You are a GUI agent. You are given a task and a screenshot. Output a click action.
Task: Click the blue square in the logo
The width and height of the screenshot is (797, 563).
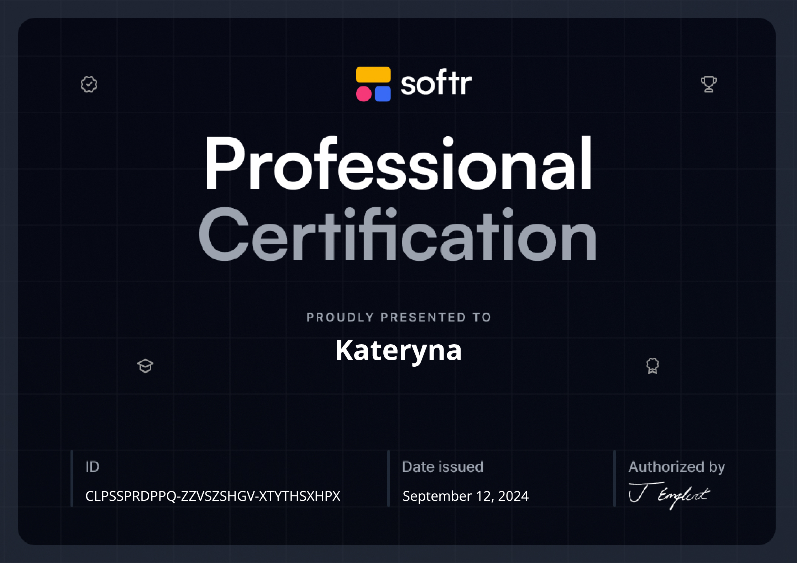click(383, 94)
